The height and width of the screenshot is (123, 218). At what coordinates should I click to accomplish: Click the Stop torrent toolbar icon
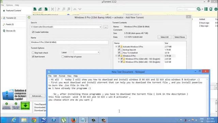pyautogui.click(x=69, y=9)
